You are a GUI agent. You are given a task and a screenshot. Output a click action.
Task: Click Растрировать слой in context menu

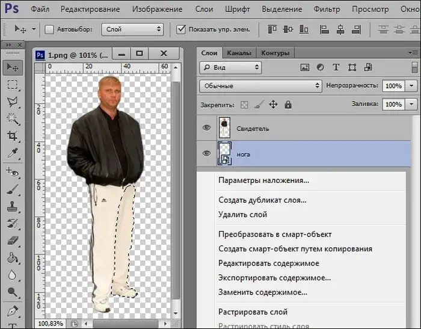(253, 312)
